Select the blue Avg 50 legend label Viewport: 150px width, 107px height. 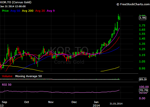(x=15, y=11)
